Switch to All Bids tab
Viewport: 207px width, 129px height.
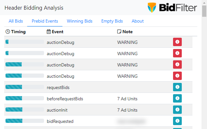pos(16,21)
